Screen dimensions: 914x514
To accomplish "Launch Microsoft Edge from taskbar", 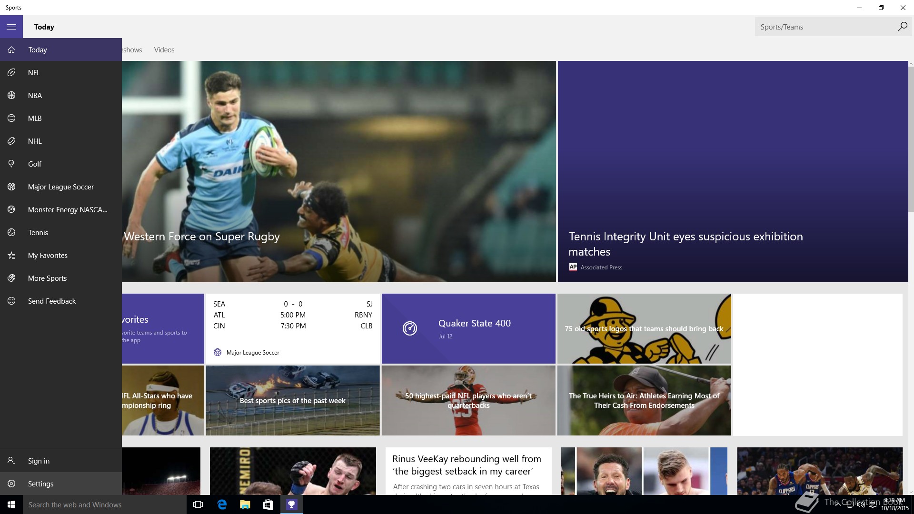I will (x=222, y=504).
